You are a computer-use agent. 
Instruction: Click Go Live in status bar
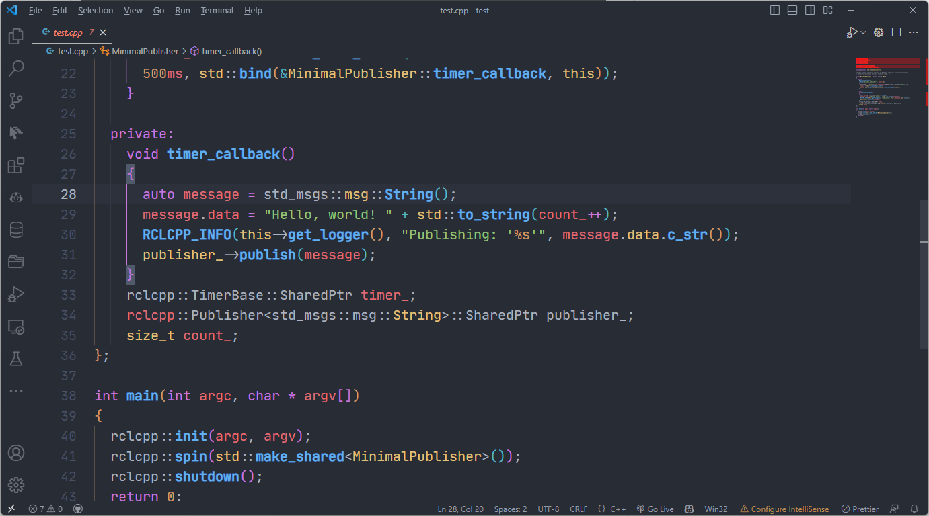tap(655, 509)
